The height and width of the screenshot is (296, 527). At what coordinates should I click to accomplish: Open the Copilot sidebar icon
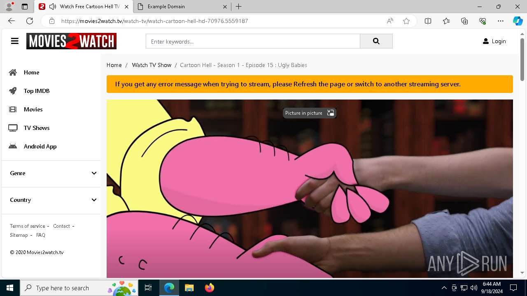[x=518, y=21]
